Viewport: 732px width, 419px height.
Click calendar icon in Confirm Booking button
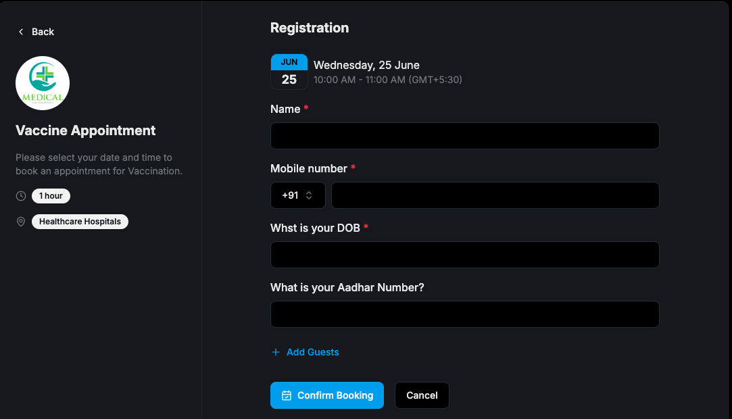(x=287, y=395)
